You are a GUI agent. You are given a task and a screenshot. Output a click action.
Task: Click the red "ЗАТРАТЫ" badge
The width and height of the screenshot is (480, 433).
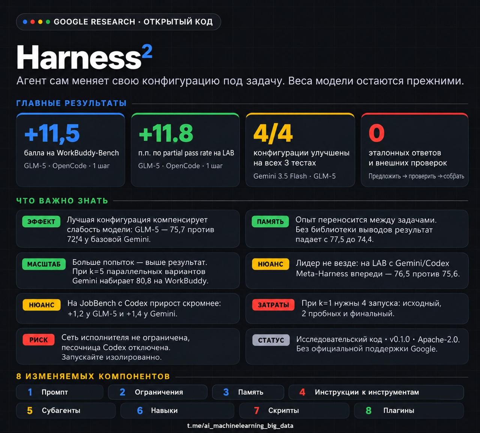[x=273, y=305]
